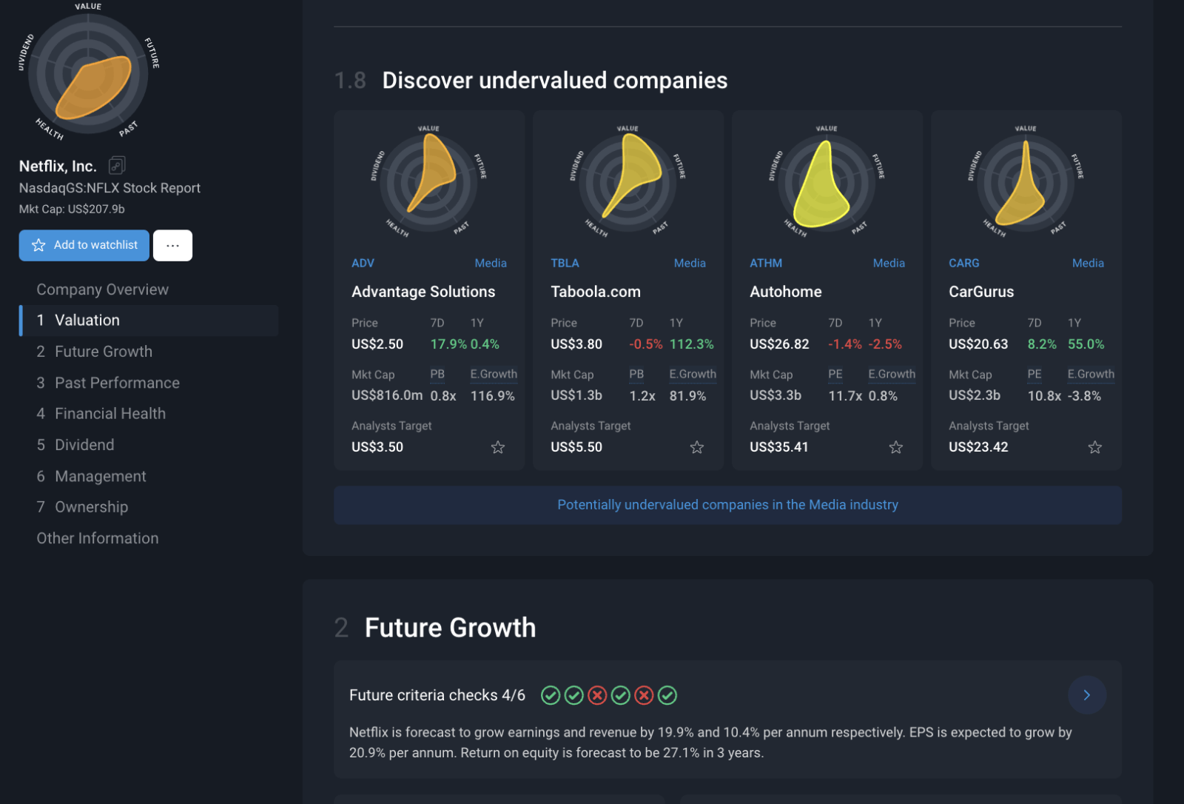
Task: Open the three-dots more options menu
Action: [x=173, y=245]
